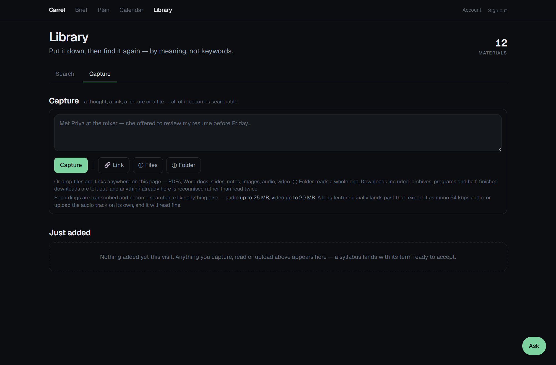Click the 12 materials count
This screenshot has width=556, height=365.
[501, 43]
